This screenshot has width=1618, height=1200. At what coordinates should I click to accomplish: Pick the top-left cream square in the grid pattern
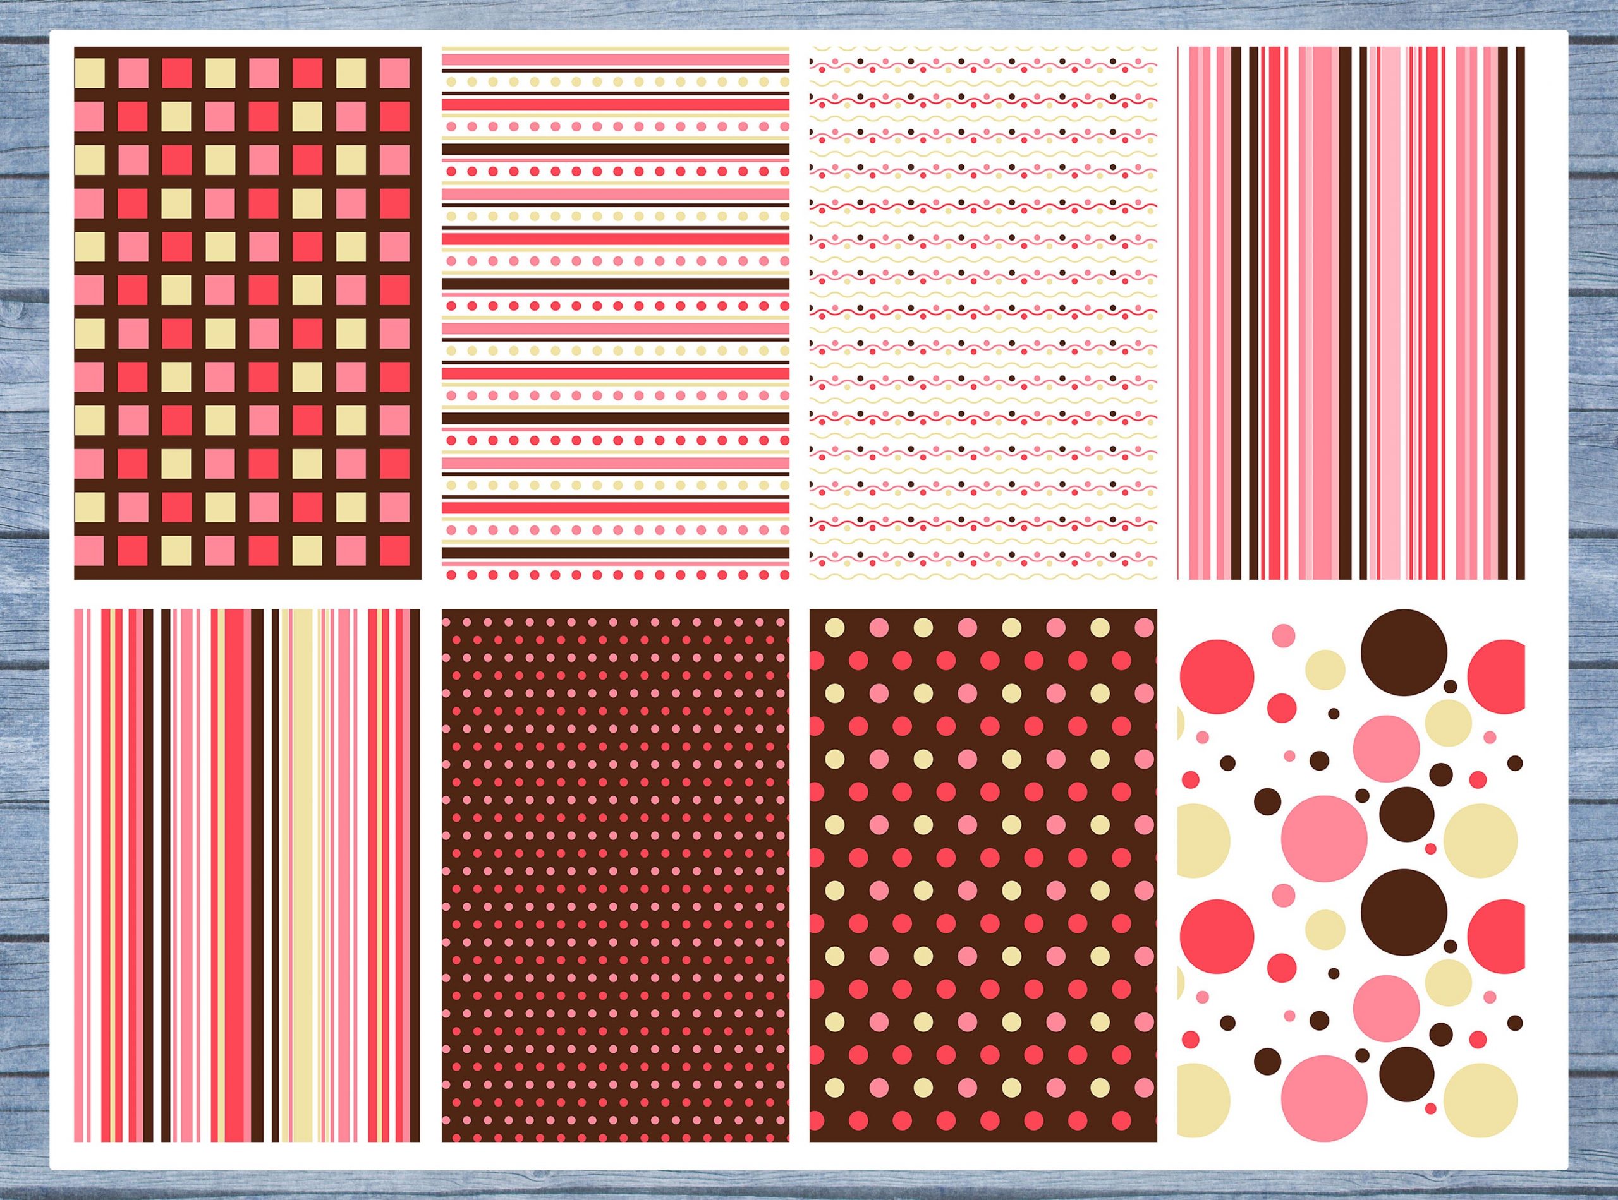(x=89, y=72)
